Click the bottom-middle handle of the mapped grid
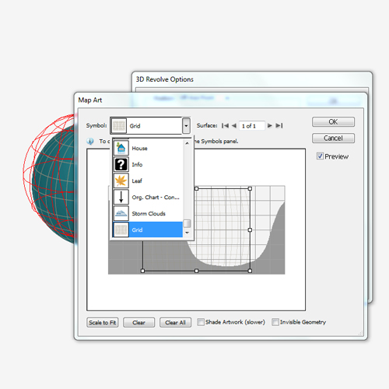This screenshot has width=389, height=389. [x=196, y=271]
